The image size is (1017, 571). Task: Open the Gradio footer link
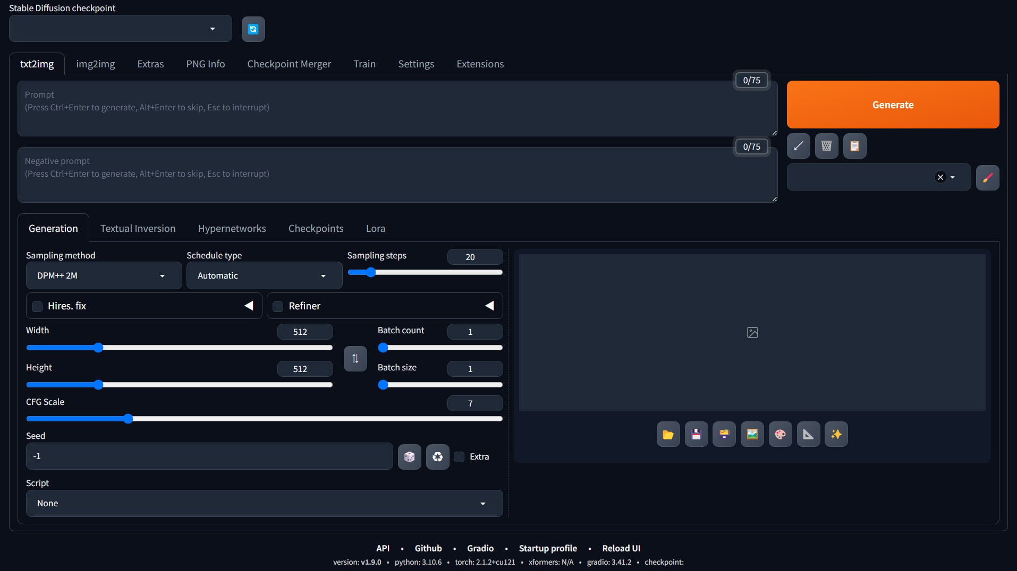click(480, 548)
